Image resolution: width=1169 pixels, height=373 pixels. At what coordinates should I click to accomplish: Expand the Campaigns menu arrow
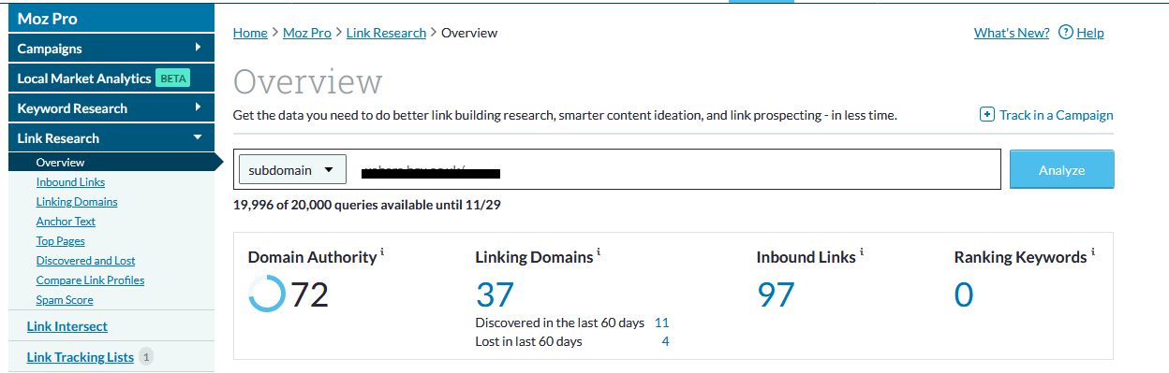(x=198, y=48)
